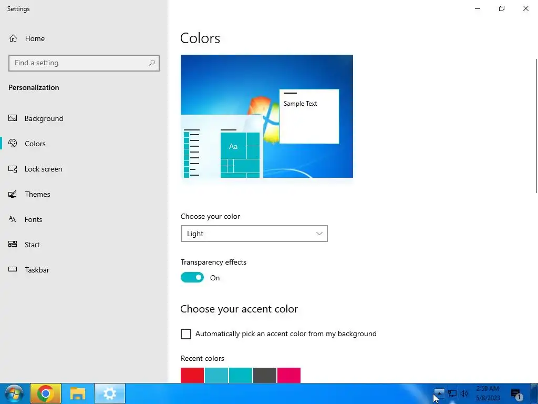Click the Colors palette icon

[13, 143]
